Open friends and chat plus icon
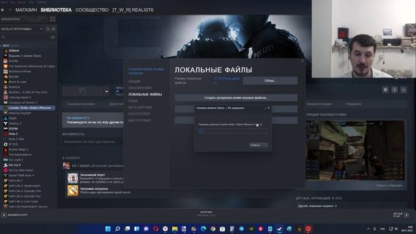 406,215
